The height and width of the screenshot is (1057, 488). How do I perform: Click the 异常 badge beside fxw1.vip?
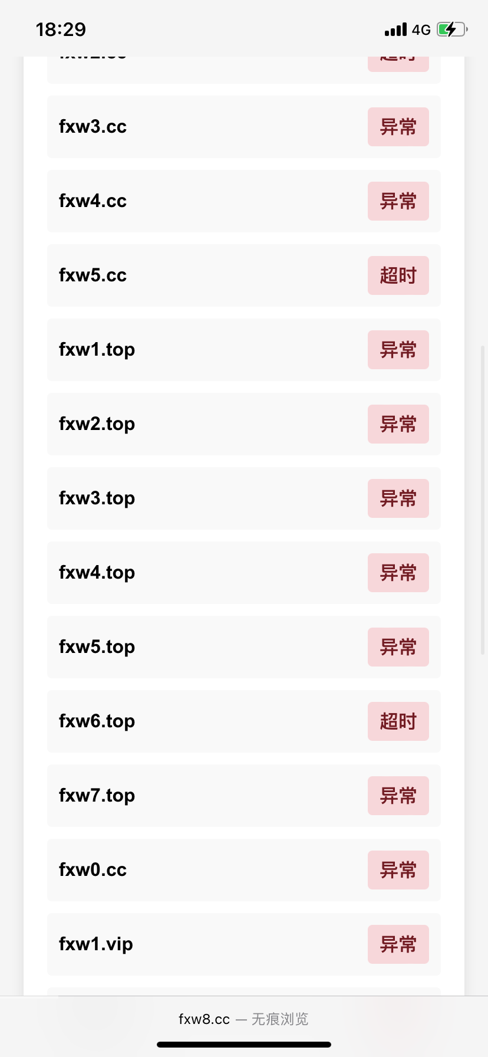(x=398, y=944)
